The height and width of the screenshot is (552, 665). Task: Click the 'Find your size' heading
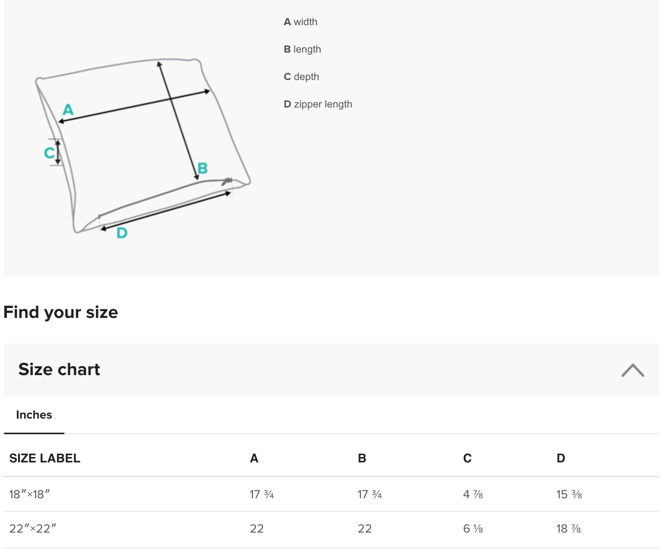(61, 312)
